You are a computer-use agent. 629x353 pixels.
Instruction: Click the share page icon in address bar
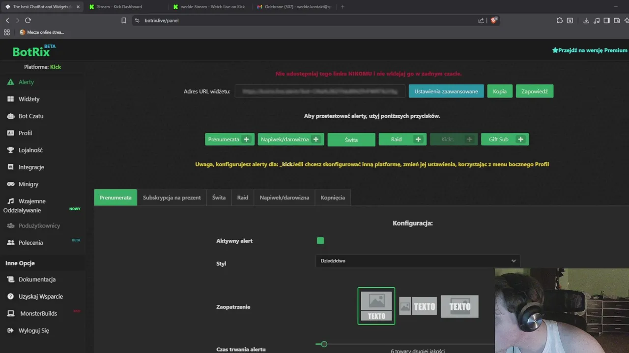481,21
